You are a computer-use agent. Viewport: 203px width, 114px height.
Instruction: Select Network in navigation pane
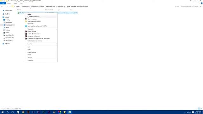(7, 44)
